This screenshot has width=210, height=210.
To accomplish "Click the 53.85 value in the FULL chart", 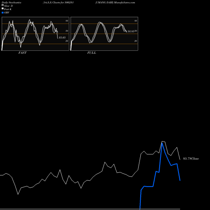I will pyautogui.click(x=131, y=31).
